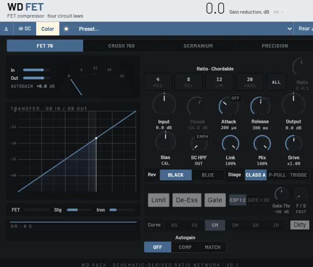
Task: Open the Color tab
Action: pyautogui.click(x=48, y=29)
